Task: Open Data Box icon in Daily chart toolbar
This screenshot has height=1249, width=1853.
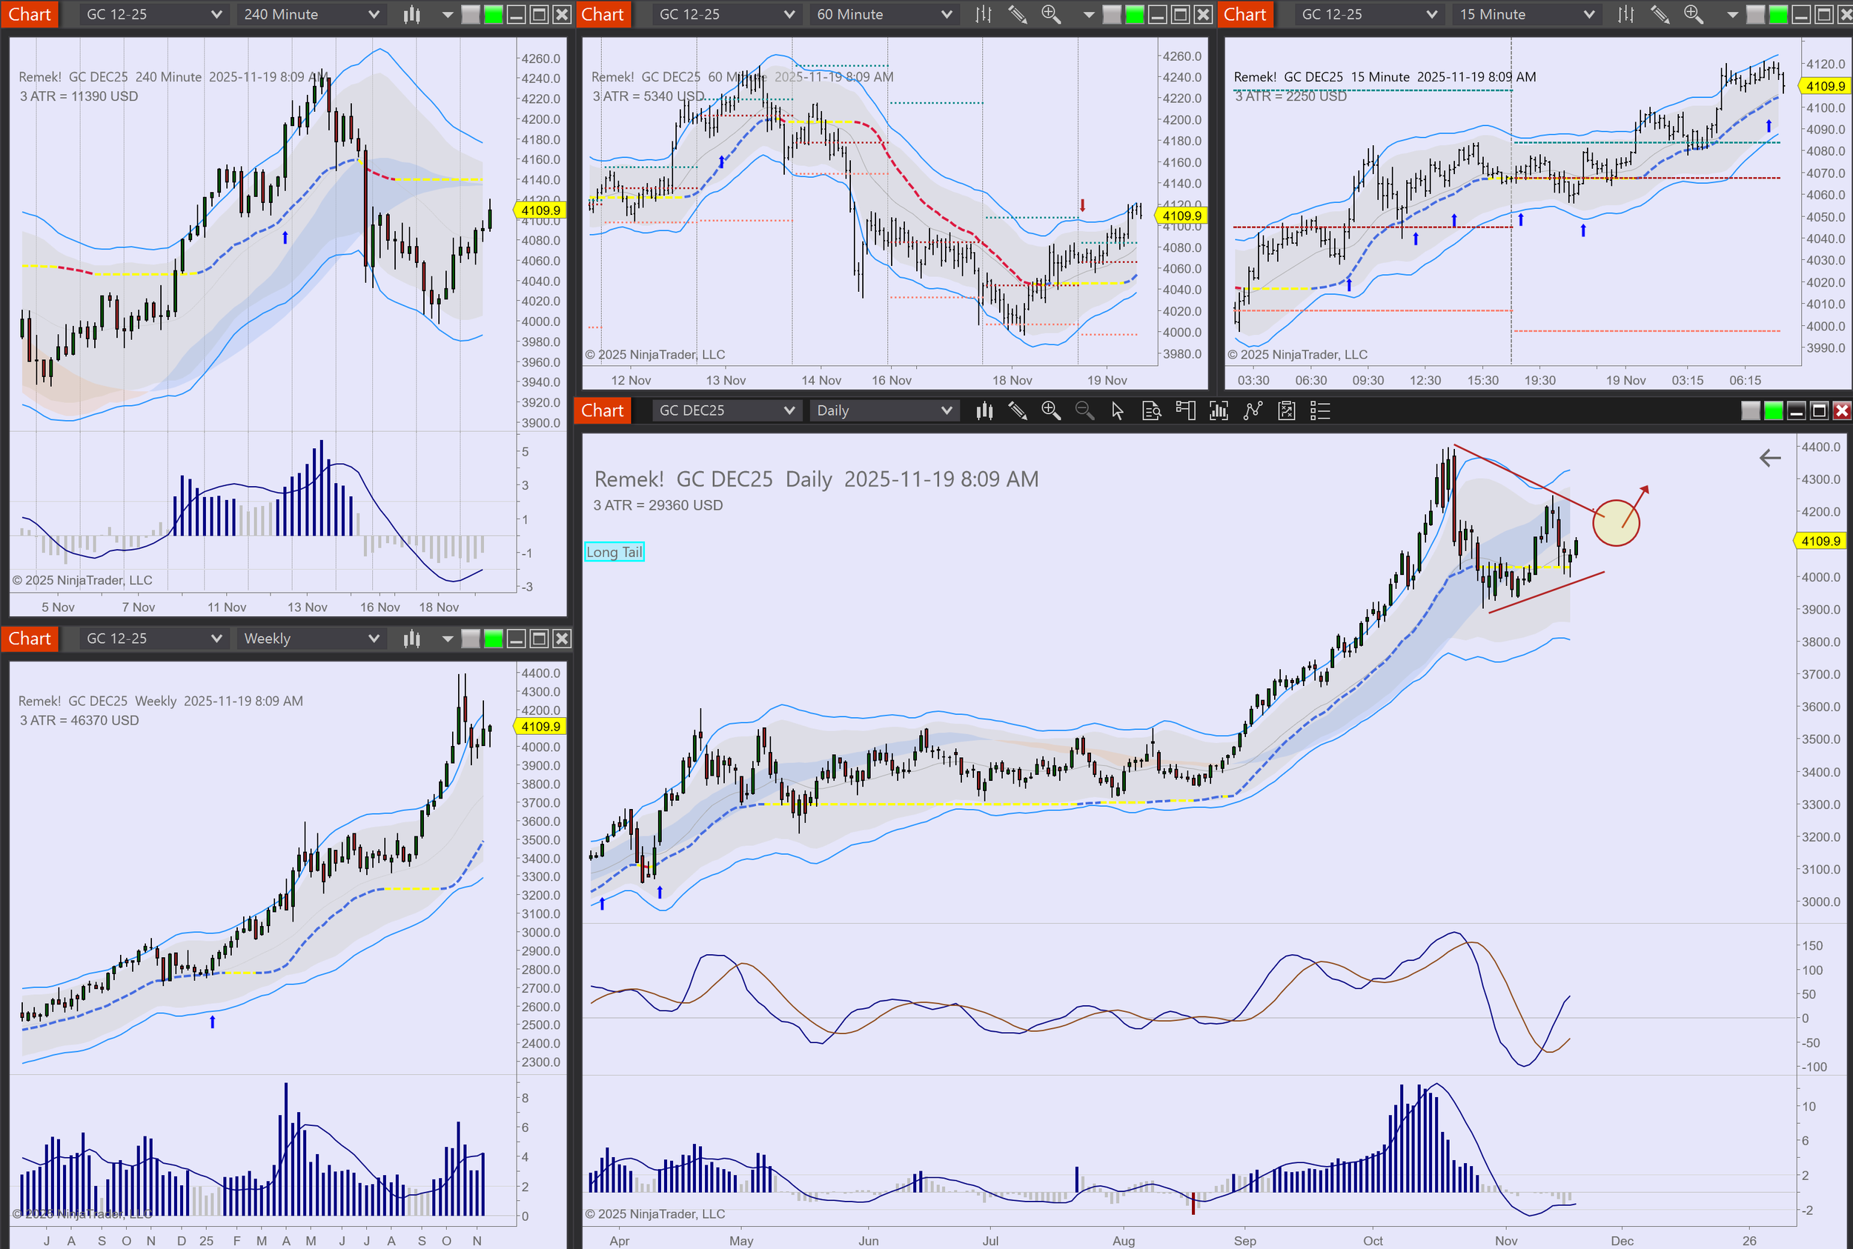Action: pyautogui.click(x=1152, y=411)
